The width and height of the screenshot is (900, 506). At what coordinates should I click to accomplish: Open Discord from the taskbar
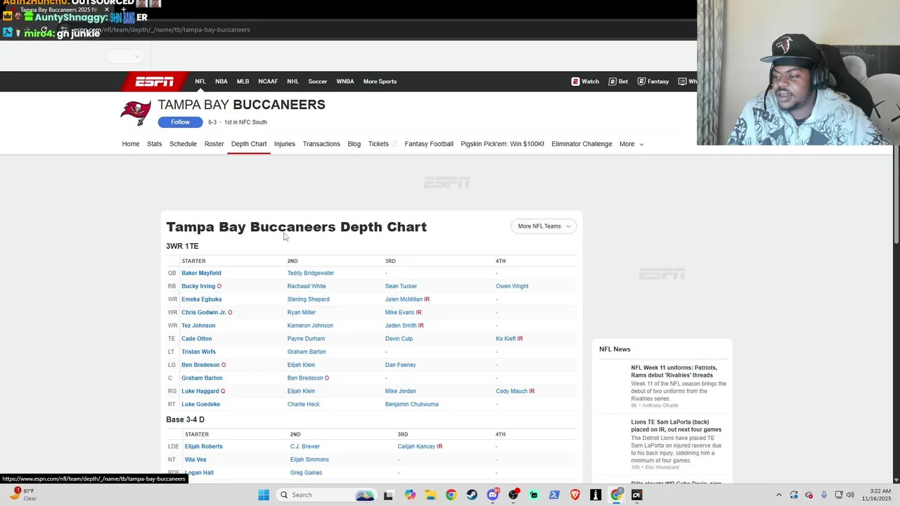click(493, 495)
